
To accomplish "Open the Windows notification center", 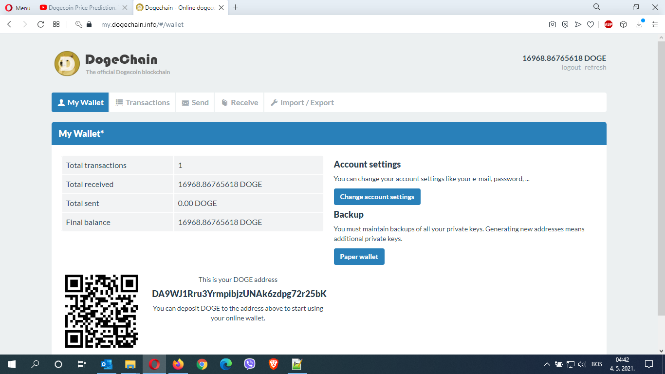I will [x=649, y=364].
